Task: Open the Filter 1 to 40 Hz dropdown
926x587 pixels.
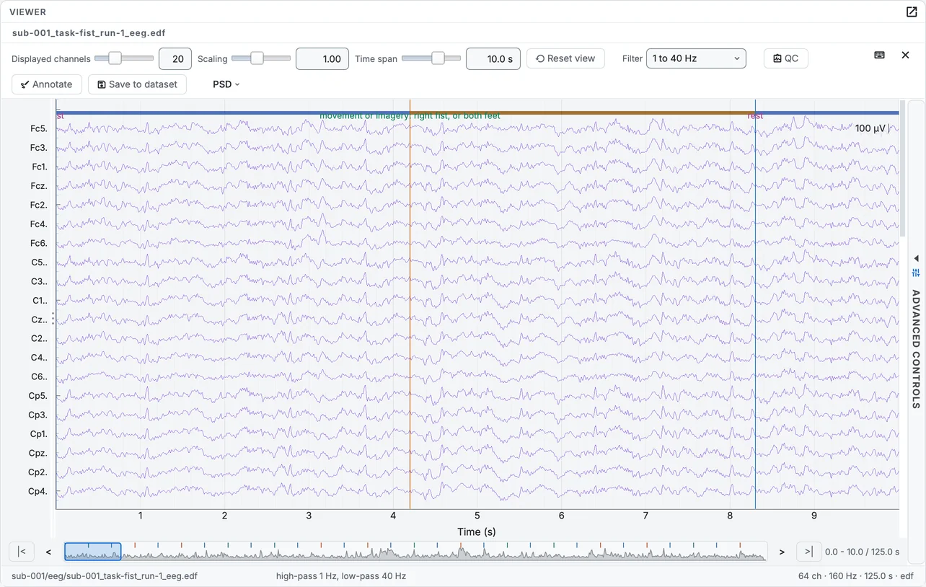Action: pos(696,58)
